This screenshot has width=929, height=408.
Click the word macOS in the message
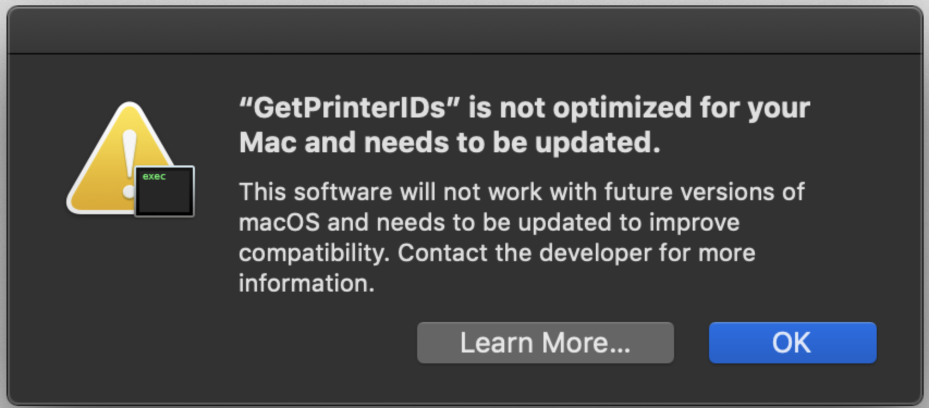coord(279,222)
